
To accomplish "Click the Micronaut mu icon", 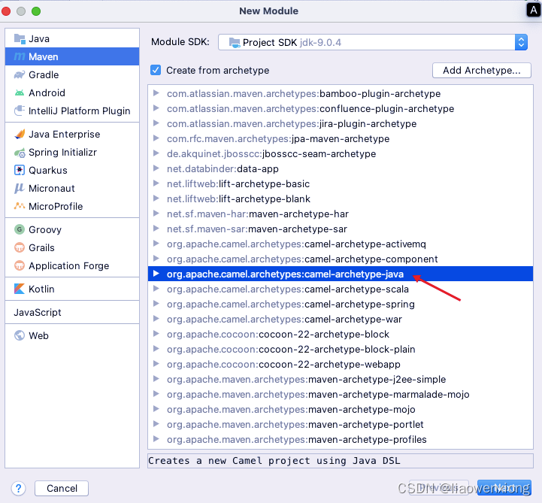I will (20, 188).
